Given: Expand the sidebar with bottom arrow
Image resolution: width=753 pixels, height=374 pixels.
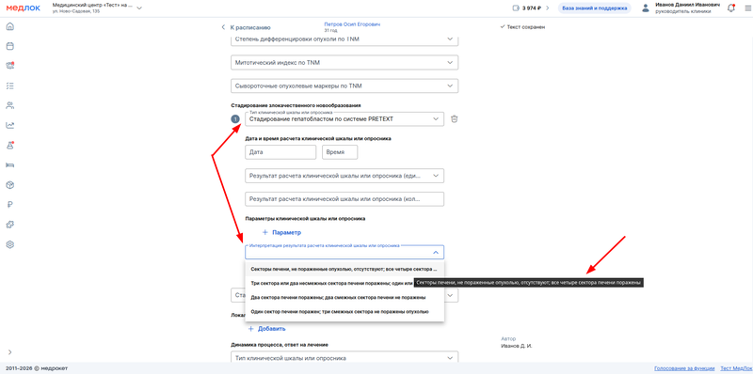Looking at the screenshot, I should pos(9,352).
